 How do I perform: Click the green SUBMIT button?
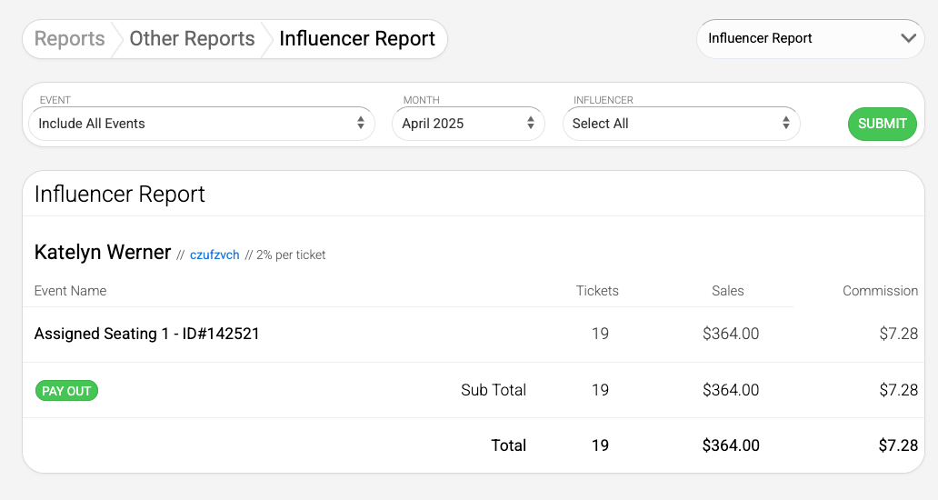[x=883, y=124]
